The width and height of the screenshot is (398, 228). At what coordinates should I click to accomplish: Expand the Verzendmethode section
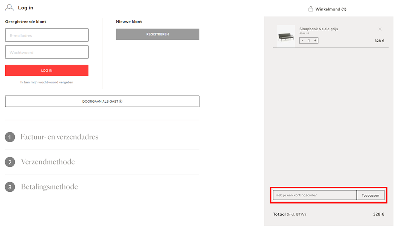tap(48, 162)
